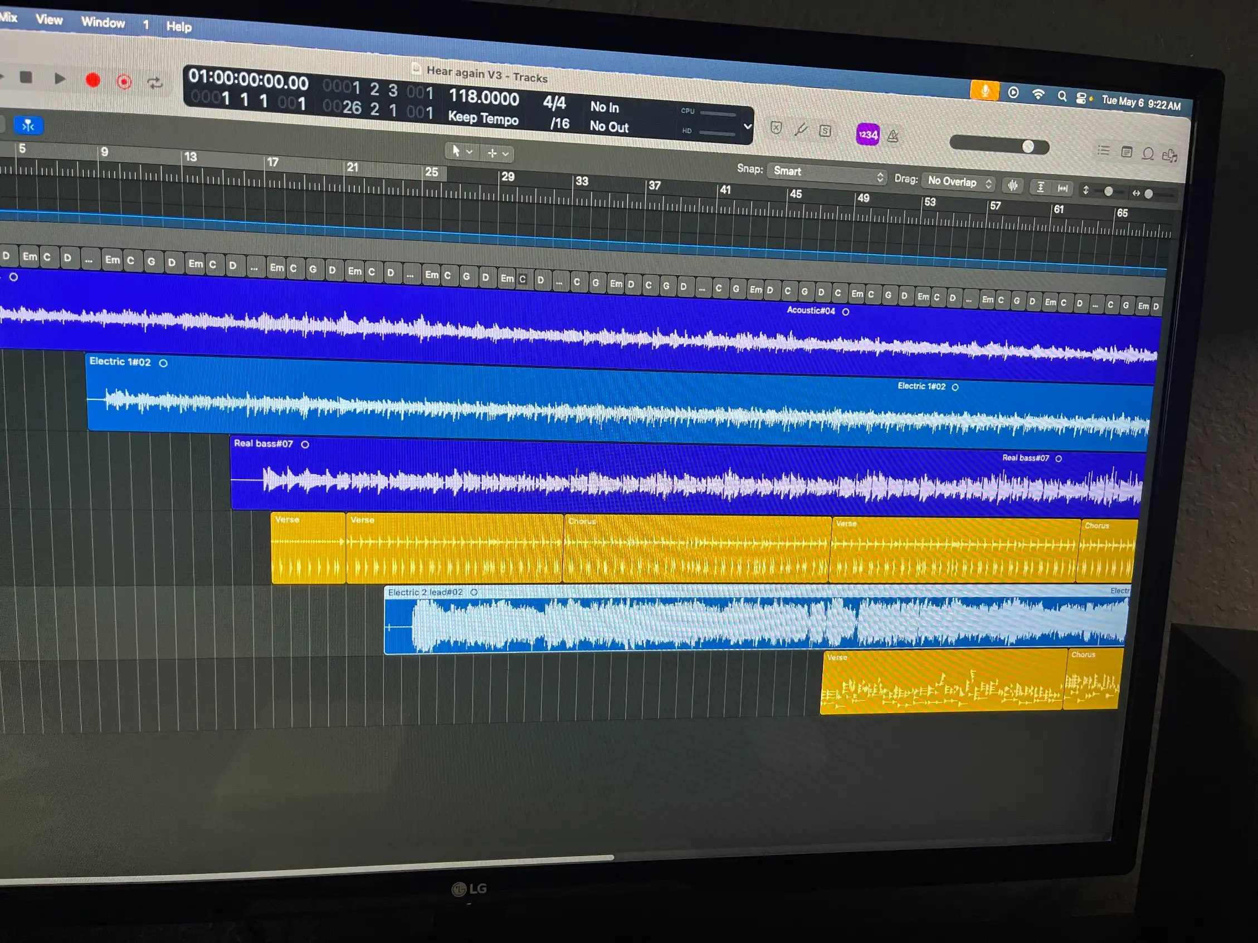Viewport: 1258px width, 943px height.
Task: Toggle the purple 1234 Count-in button
Action: (868, 135)
